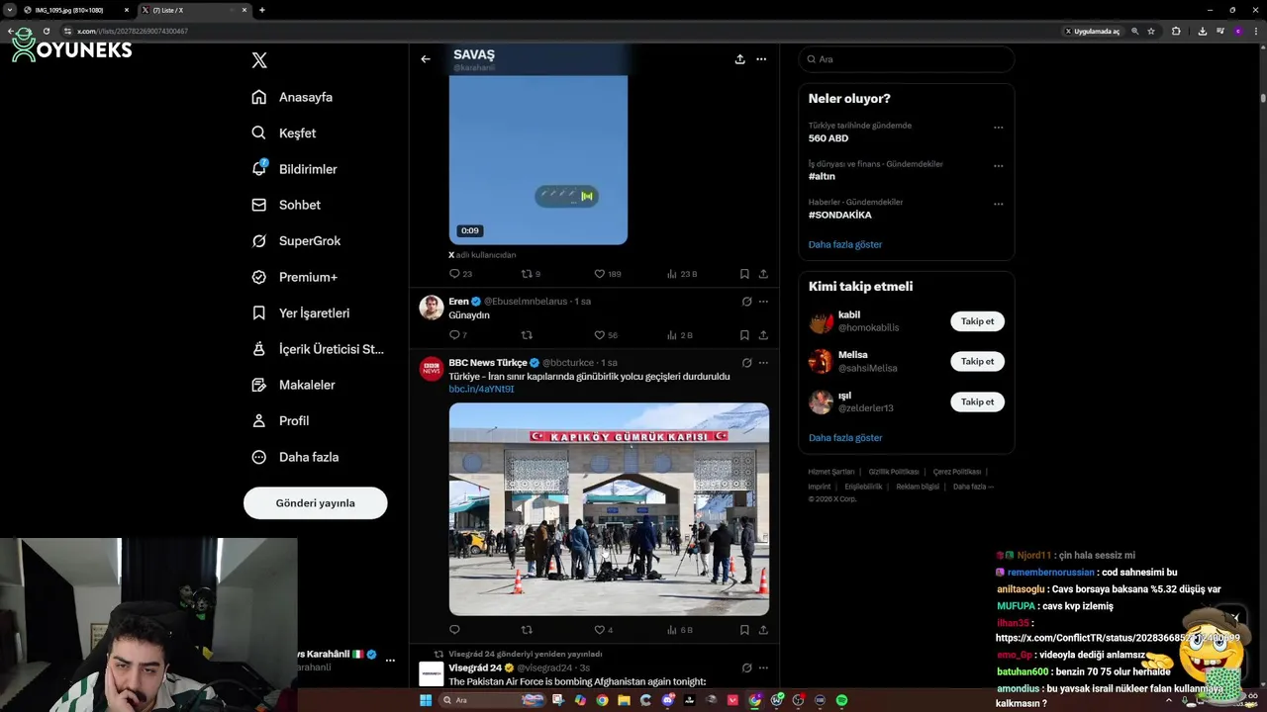Bookmark Eren's Günaydın post
Image resolution: width=1267 pixels, height=712 pixels.
coord(744,335)
